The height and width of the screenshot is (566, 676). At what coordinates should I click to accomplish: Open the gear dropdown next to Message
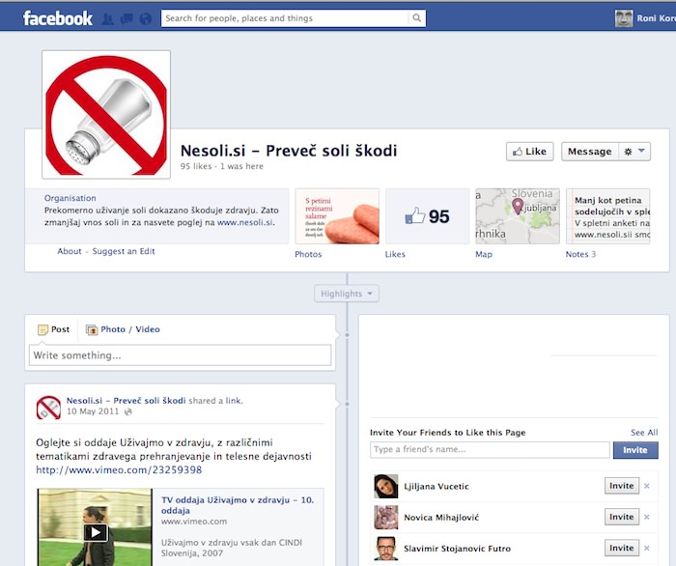pos(634,152)
